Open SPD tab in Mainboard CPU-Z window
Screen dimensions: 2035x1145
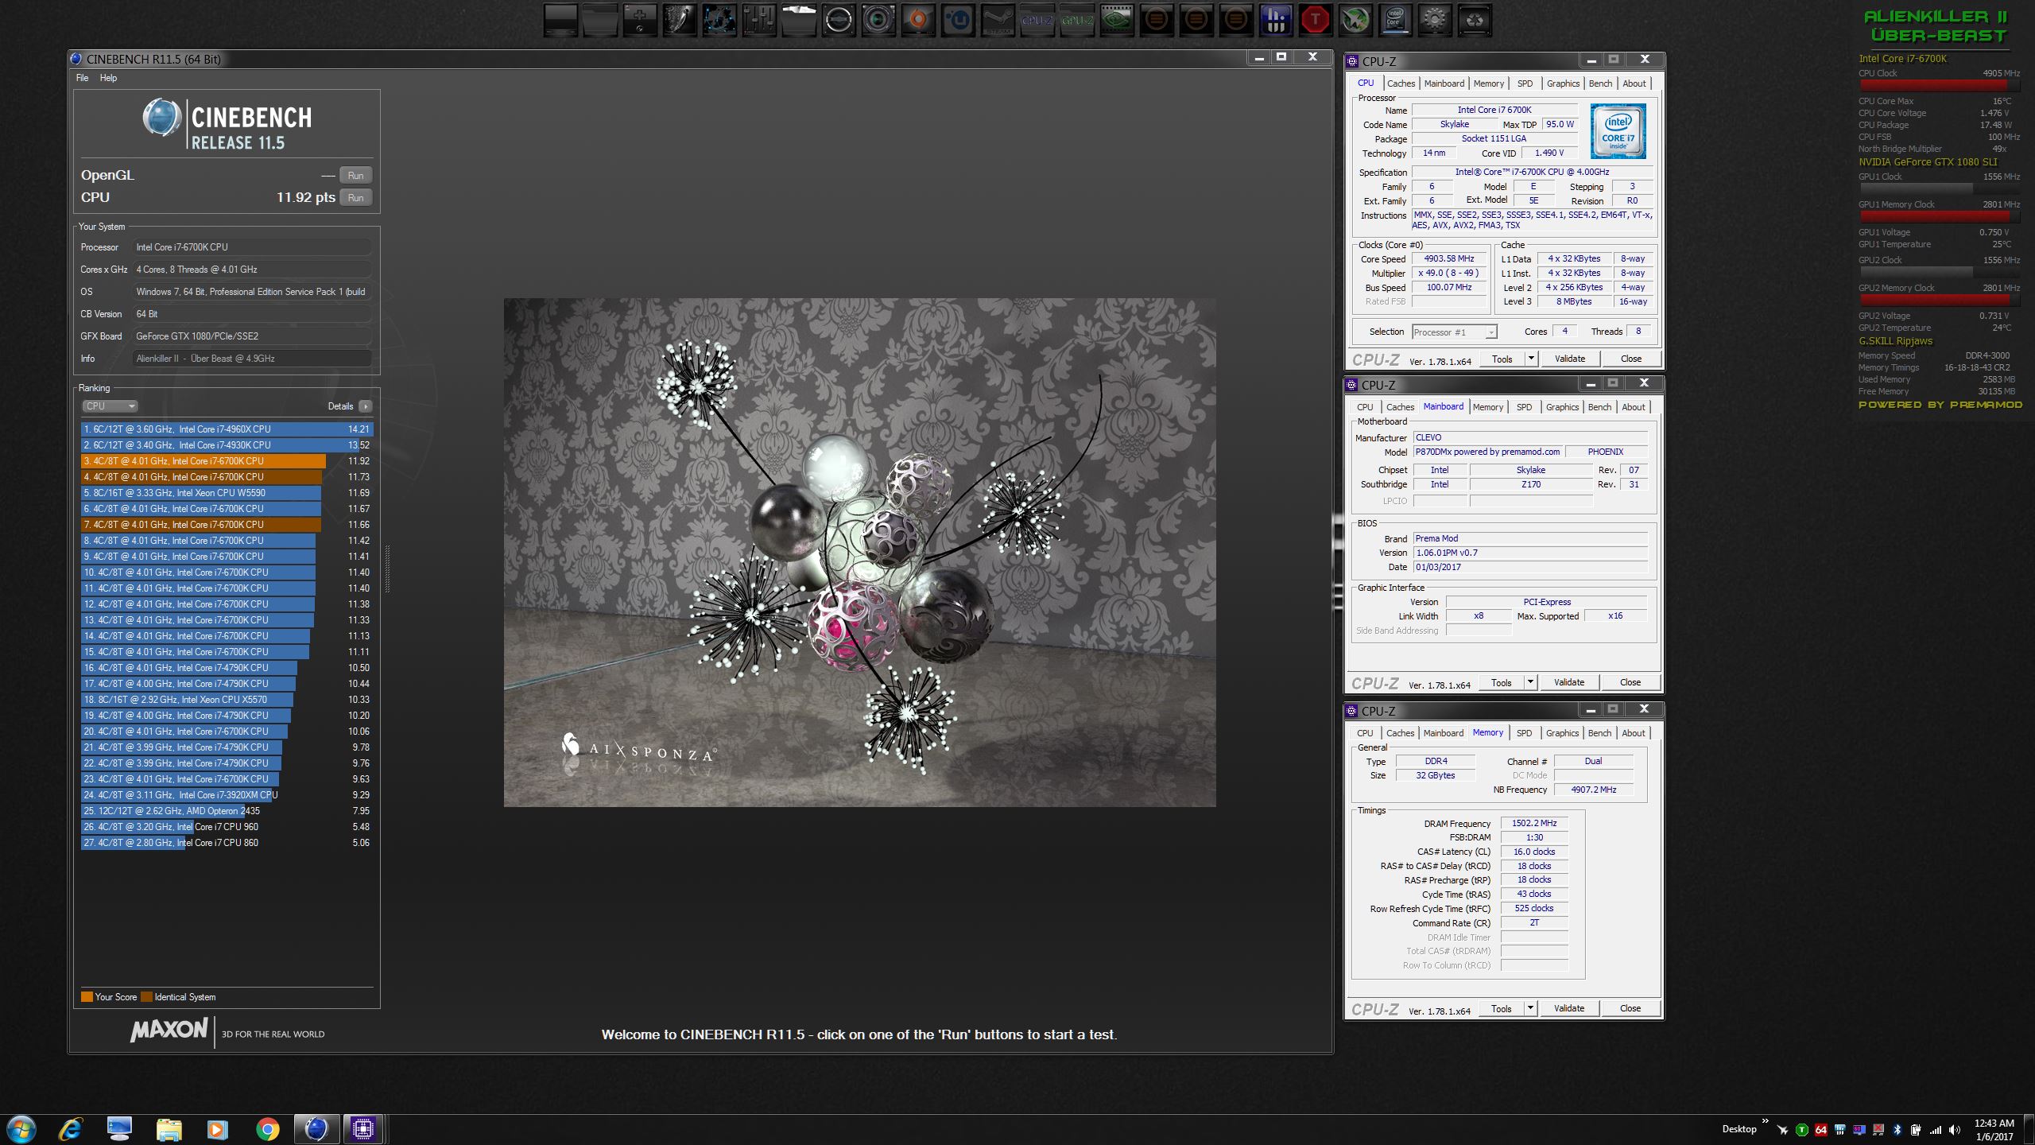click(1524, 407)
